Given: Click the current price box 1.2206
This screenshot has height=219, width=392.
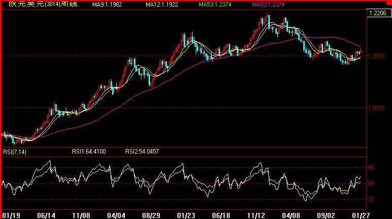Looking at the screenshot, I should click(379, 13).
